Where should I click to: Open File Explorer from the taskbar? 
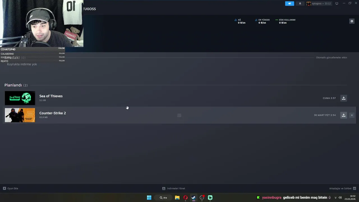click(177, 198)
